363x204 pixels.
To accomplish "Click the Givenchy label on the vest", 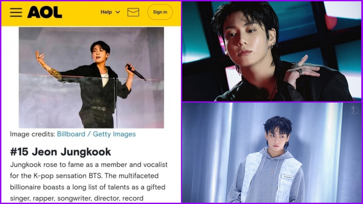I will (x=287, y=176).
